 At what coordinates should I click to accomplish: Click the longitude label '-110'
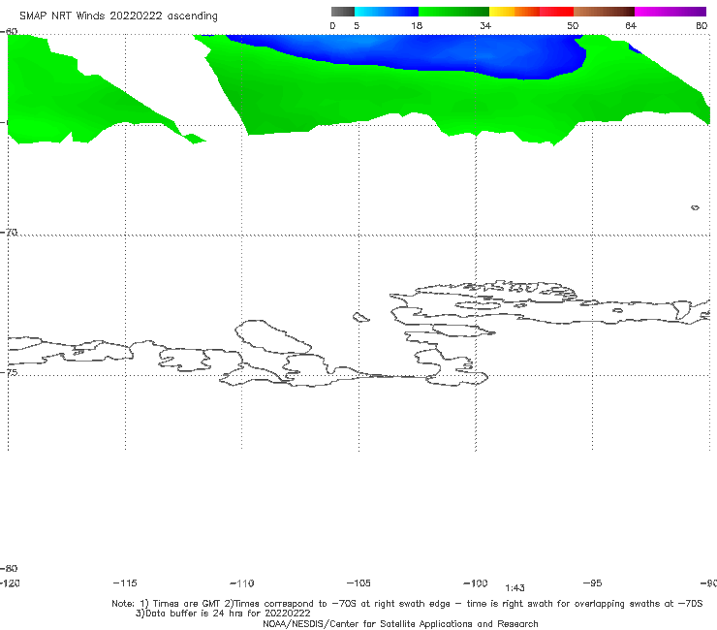(x=242, y=583)
